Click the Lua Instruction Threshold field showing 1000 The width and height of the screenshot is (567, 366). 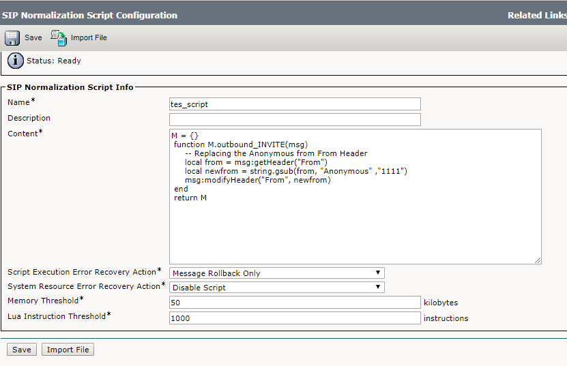pyautogui.click(x=295, y=318)
